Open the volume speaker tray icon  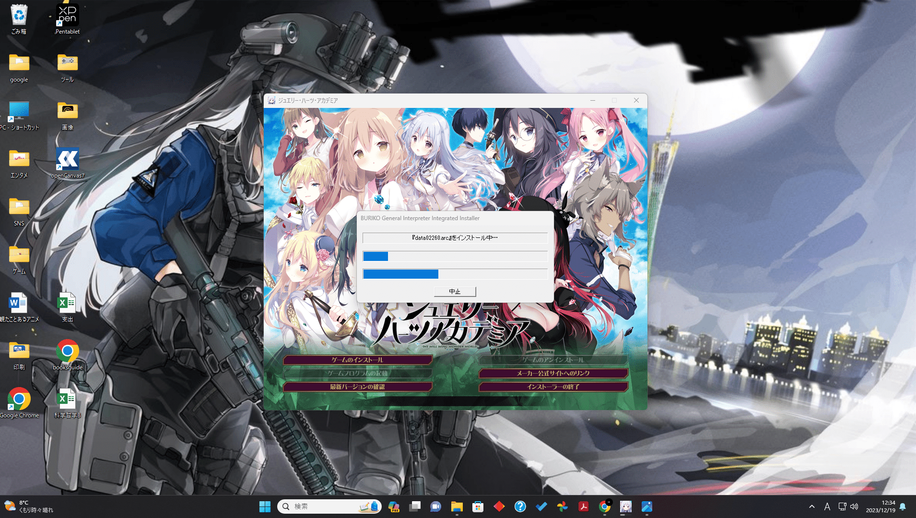(x=854, y=506)
